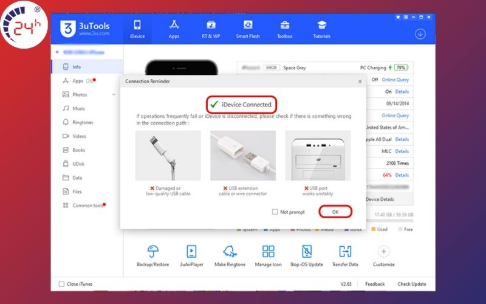The height and width of the screenshot is (304, 486).
Task: Click the 79% battery indicator
Action: [x=401, y=67]
